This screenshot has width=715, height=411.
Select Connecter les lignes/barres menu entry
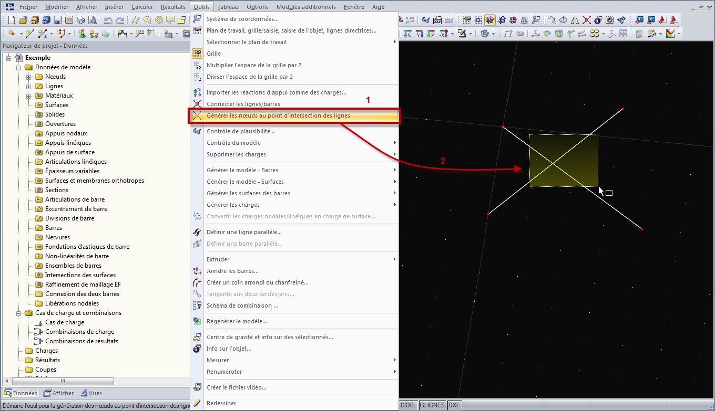pyautogui.click(x=294, y=104)
